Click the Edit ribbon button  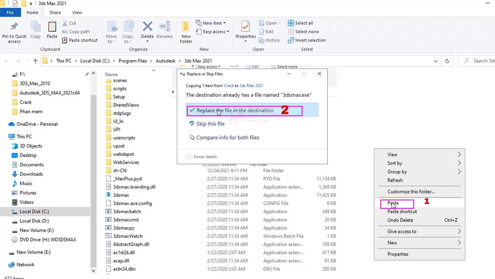coord(266,32)
